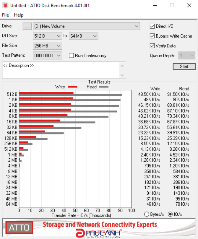Open the Queue Depth dropdown
The width and height of the screenshot is (198, 239).
coord(187,56)
